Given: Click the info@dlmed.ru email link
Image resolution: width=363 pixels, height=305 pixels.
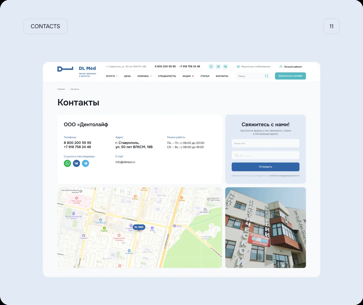Looking at the screenshot, I should pos(125,162).
